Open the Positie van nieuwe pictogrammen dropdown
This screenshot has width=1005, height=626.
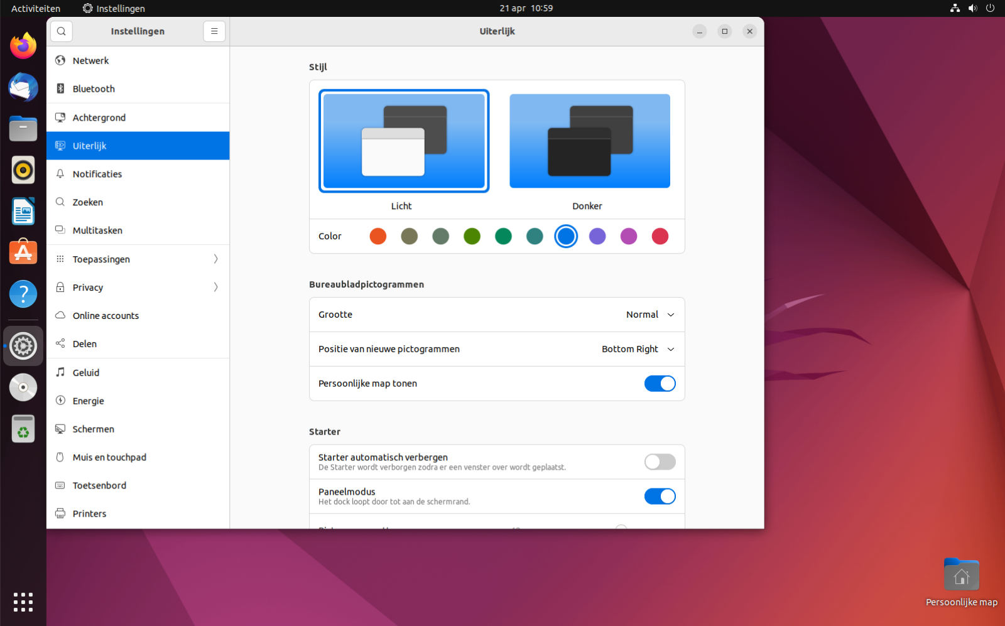coord(638,349)
